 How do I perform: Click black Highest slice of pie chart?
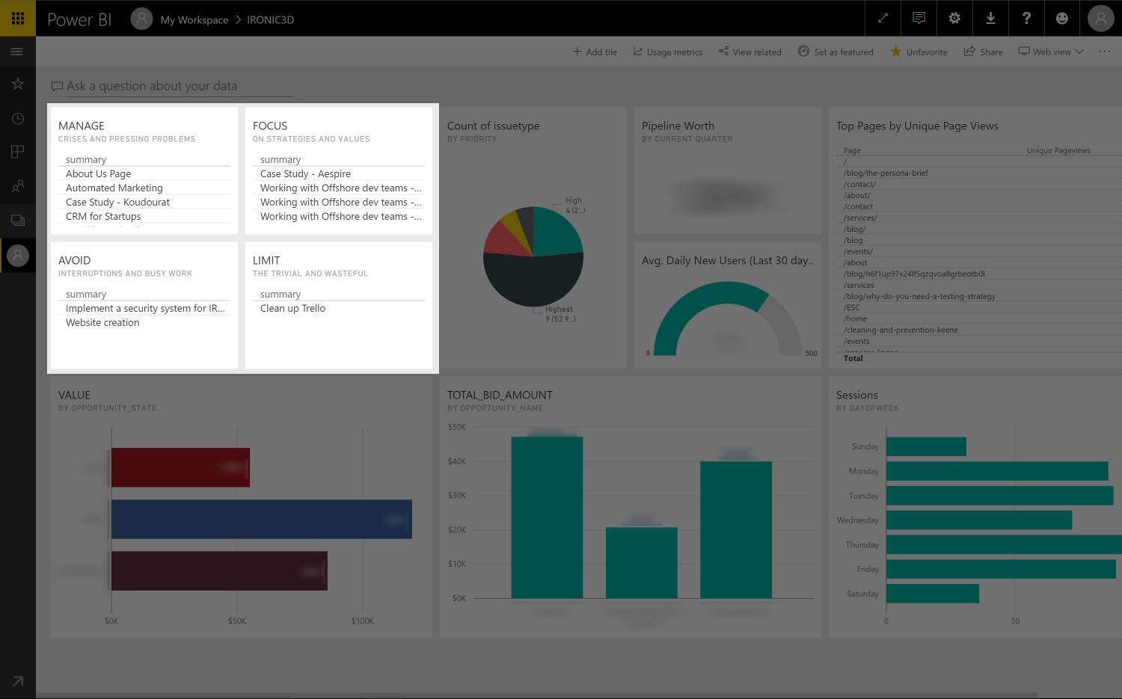(x=533, y=280)
